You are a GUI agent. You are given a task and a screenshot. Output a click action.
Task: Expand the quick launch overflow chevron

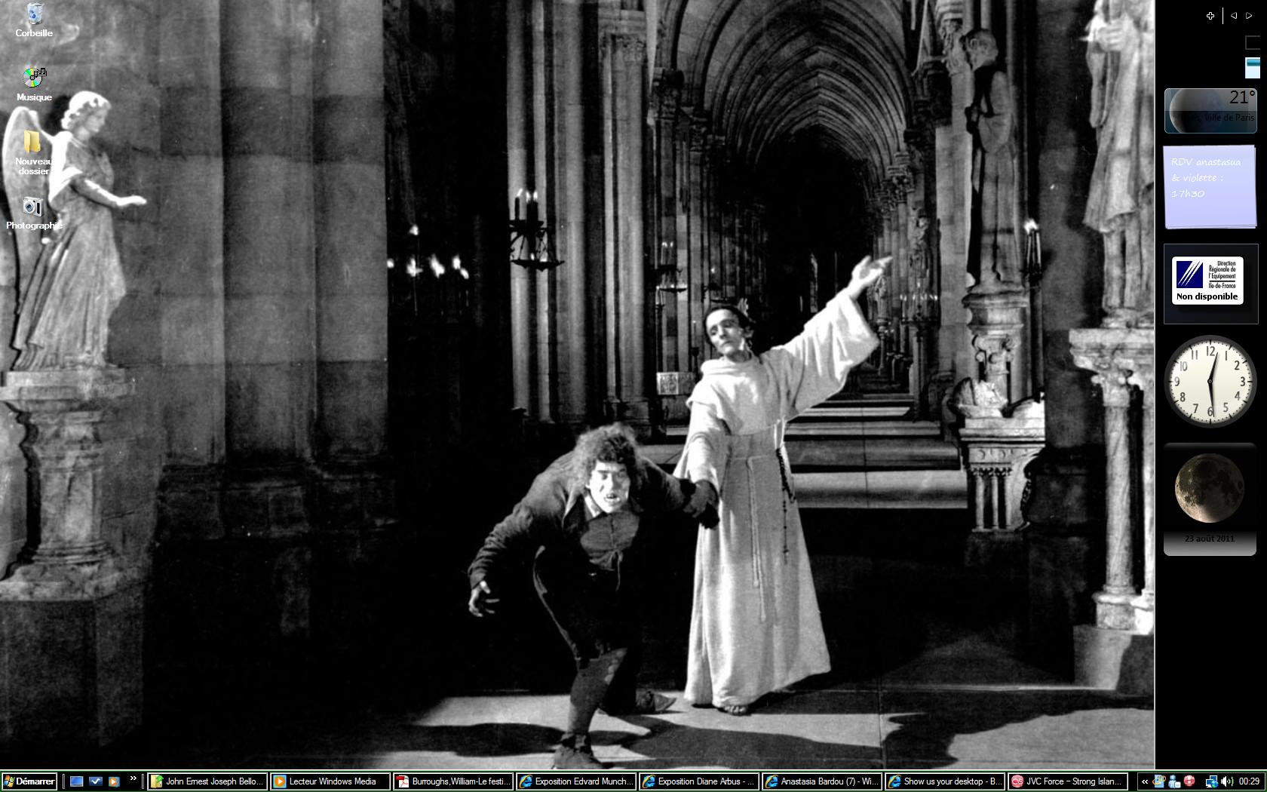coord(133,779)
